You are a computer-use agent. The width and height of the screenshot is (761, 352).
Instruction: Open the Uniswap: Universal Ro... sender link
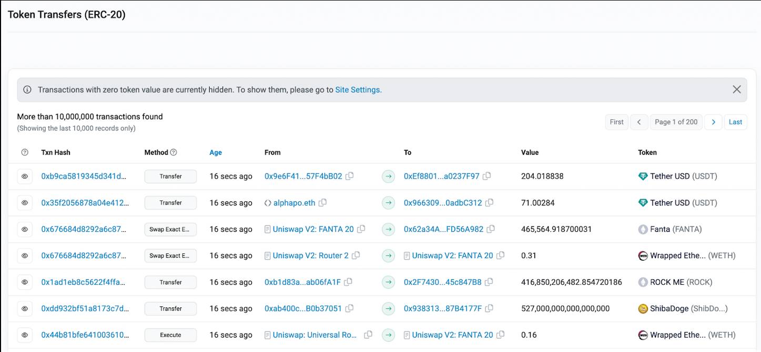pyautogui.click(x=316, y=335)
